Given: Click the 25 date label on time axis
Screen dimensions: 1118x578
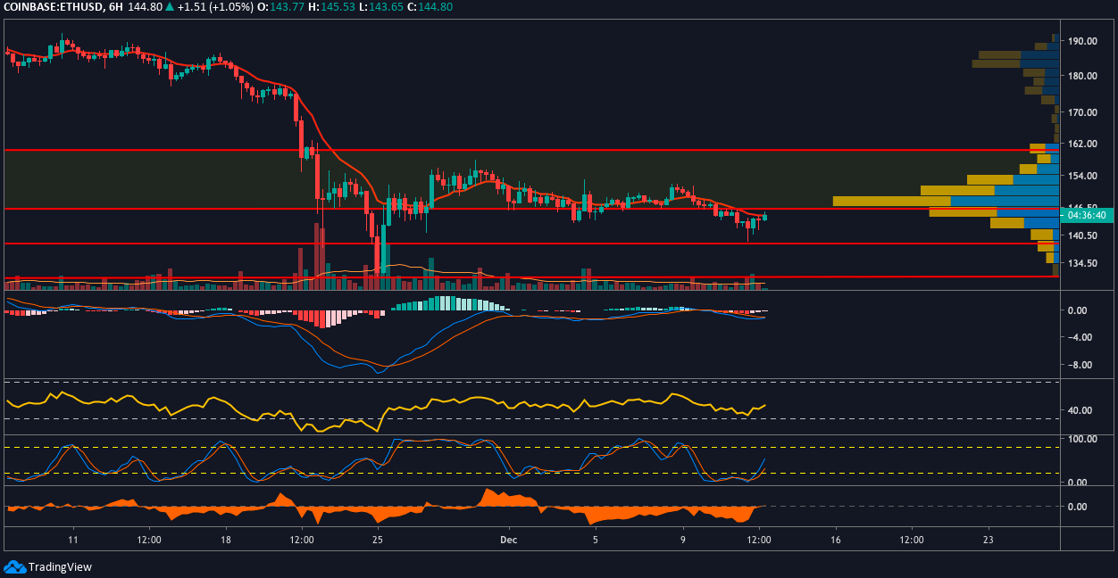Looking at the screenshot, I should click(378, 540).
